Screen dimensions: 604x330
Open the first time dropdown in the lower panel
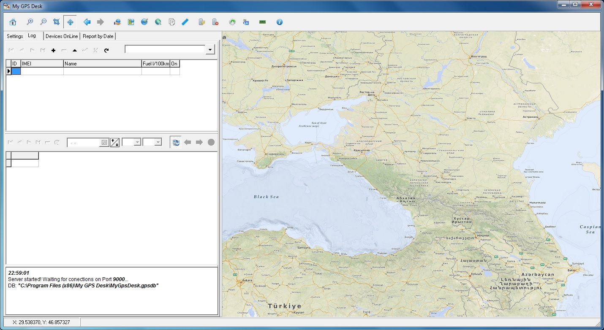137,142
